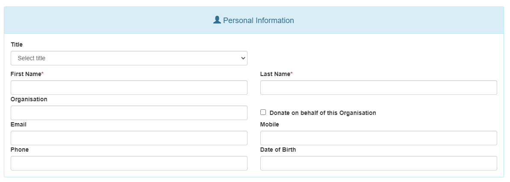This screenshot has height=182, width=510.
Task: Select the Mobile input field
Action: (x=379, y=138)
